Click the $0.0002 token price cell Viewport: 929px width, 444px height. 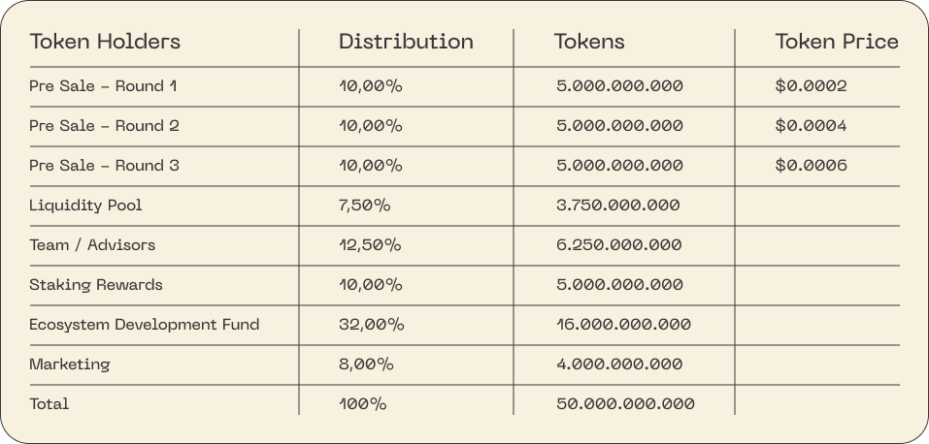(x=812, y=86)
